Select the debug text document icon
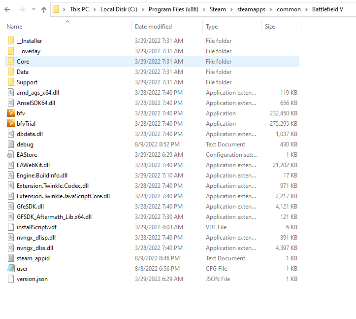Viewport: 356px width, 319px height. tap(11, 144)
